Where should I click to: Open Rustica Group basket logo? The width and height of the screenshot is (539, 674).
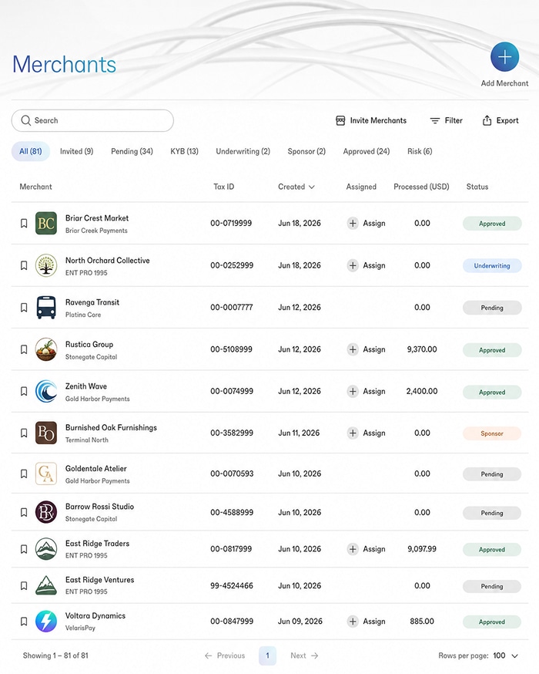click(x=46, y=349)
